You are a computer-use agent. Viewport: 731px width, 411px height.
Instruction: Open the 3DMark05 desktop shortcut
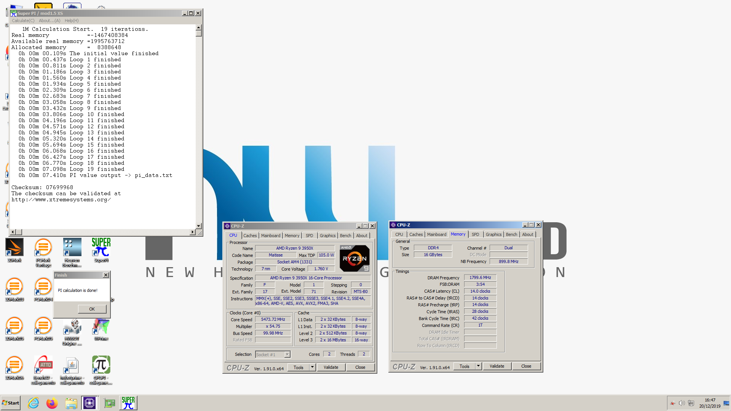click(14, 328)
